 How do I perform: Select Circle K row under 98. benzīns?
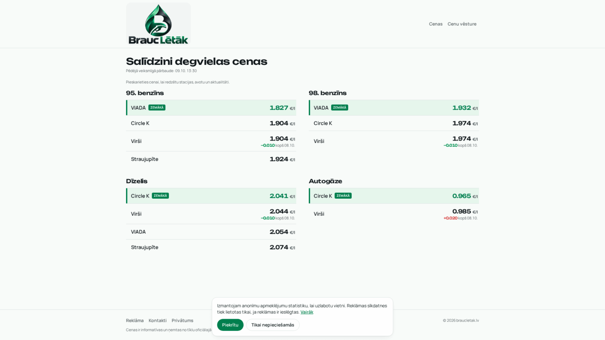click(x=394, y=123)
